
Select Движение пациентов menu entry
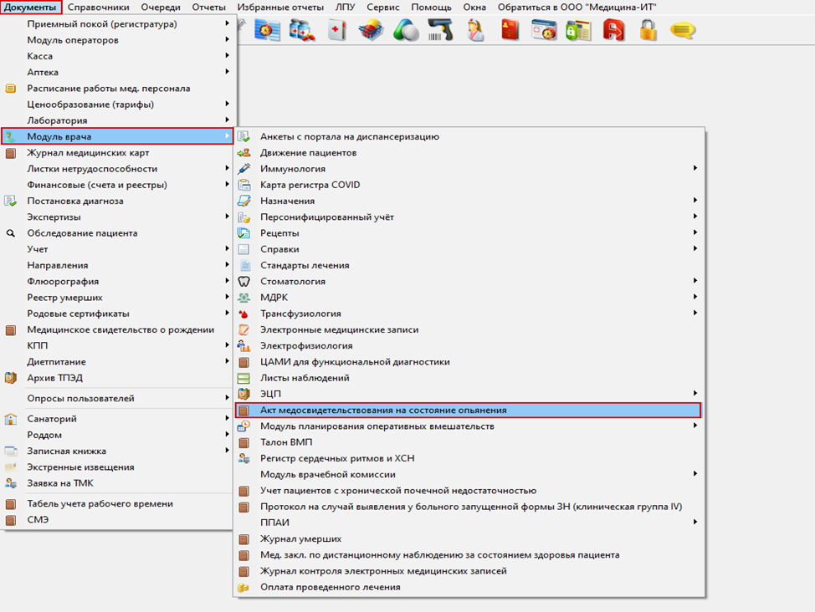click(x=469, y=153)
